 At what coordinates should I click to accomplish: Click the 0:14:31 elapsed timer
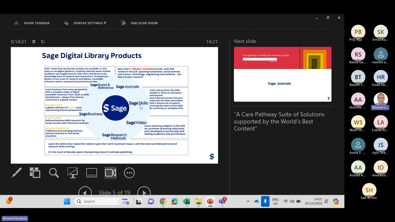click(x=19, y=42)
